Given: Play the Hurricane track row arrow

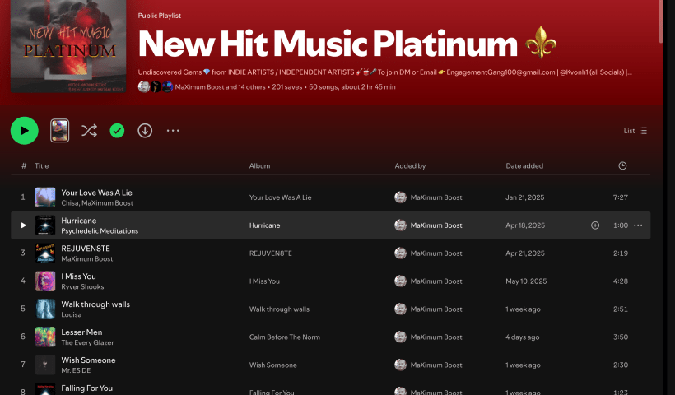Looking at the screenshot, I should [x=23, y=225].
